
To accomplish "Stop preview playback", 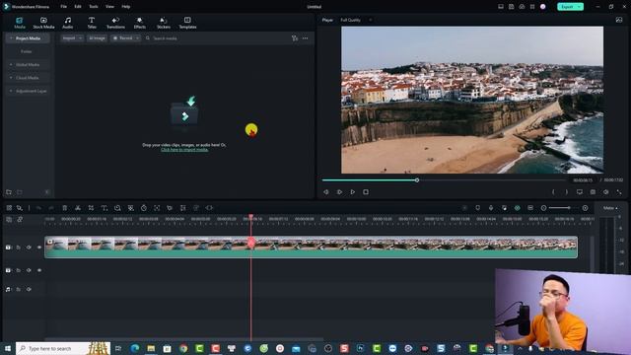I will [x=366, y=192].
